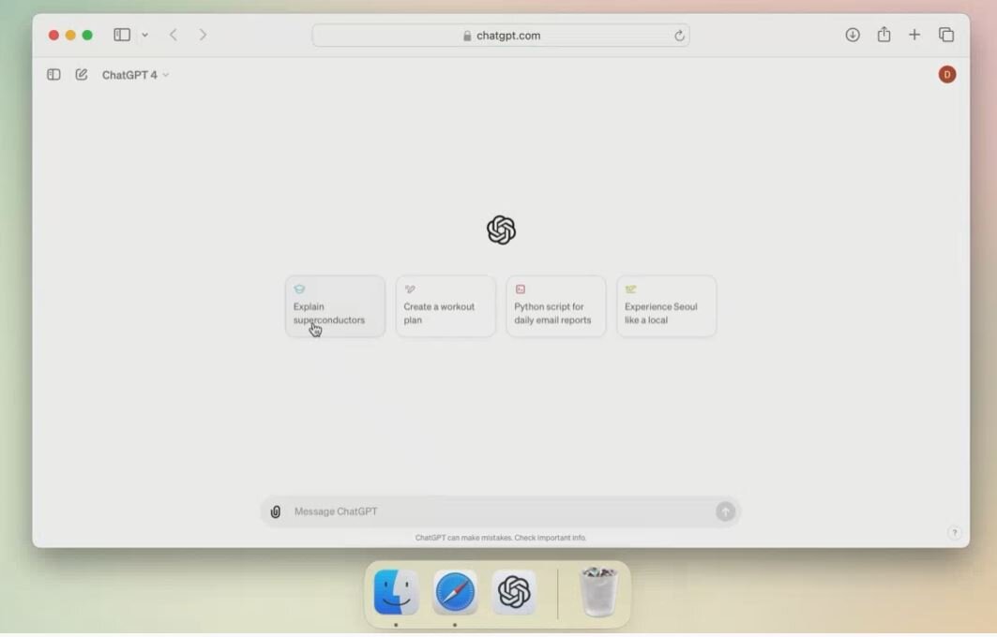Open the user profile avatar D

click(x=946, y=74)
